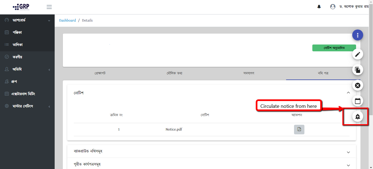The width and height of the screenshot is (373, 169).
Task: Expand the ড্যাশবোর্ড chevron
Action: point(49,20)
